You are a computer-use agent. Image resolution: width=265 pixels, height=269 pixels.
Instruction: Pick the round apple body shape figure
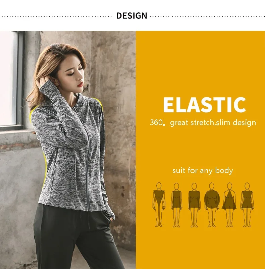212,205
